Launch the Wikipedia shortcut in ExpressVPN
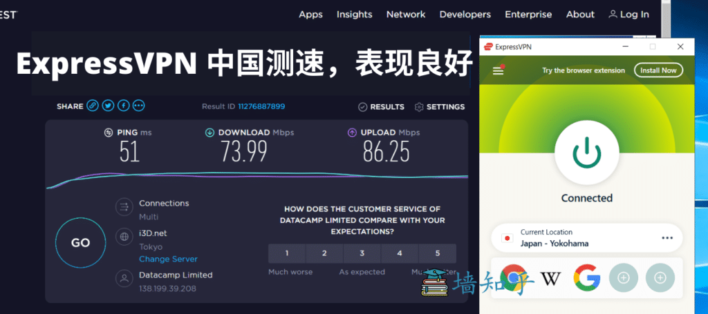This screenshot has height=314, width=708. (550, 278)
